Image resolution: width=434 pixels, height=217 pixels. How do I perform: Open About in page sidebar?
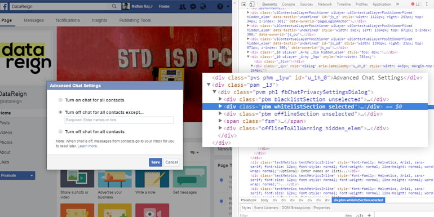[5, 152]
